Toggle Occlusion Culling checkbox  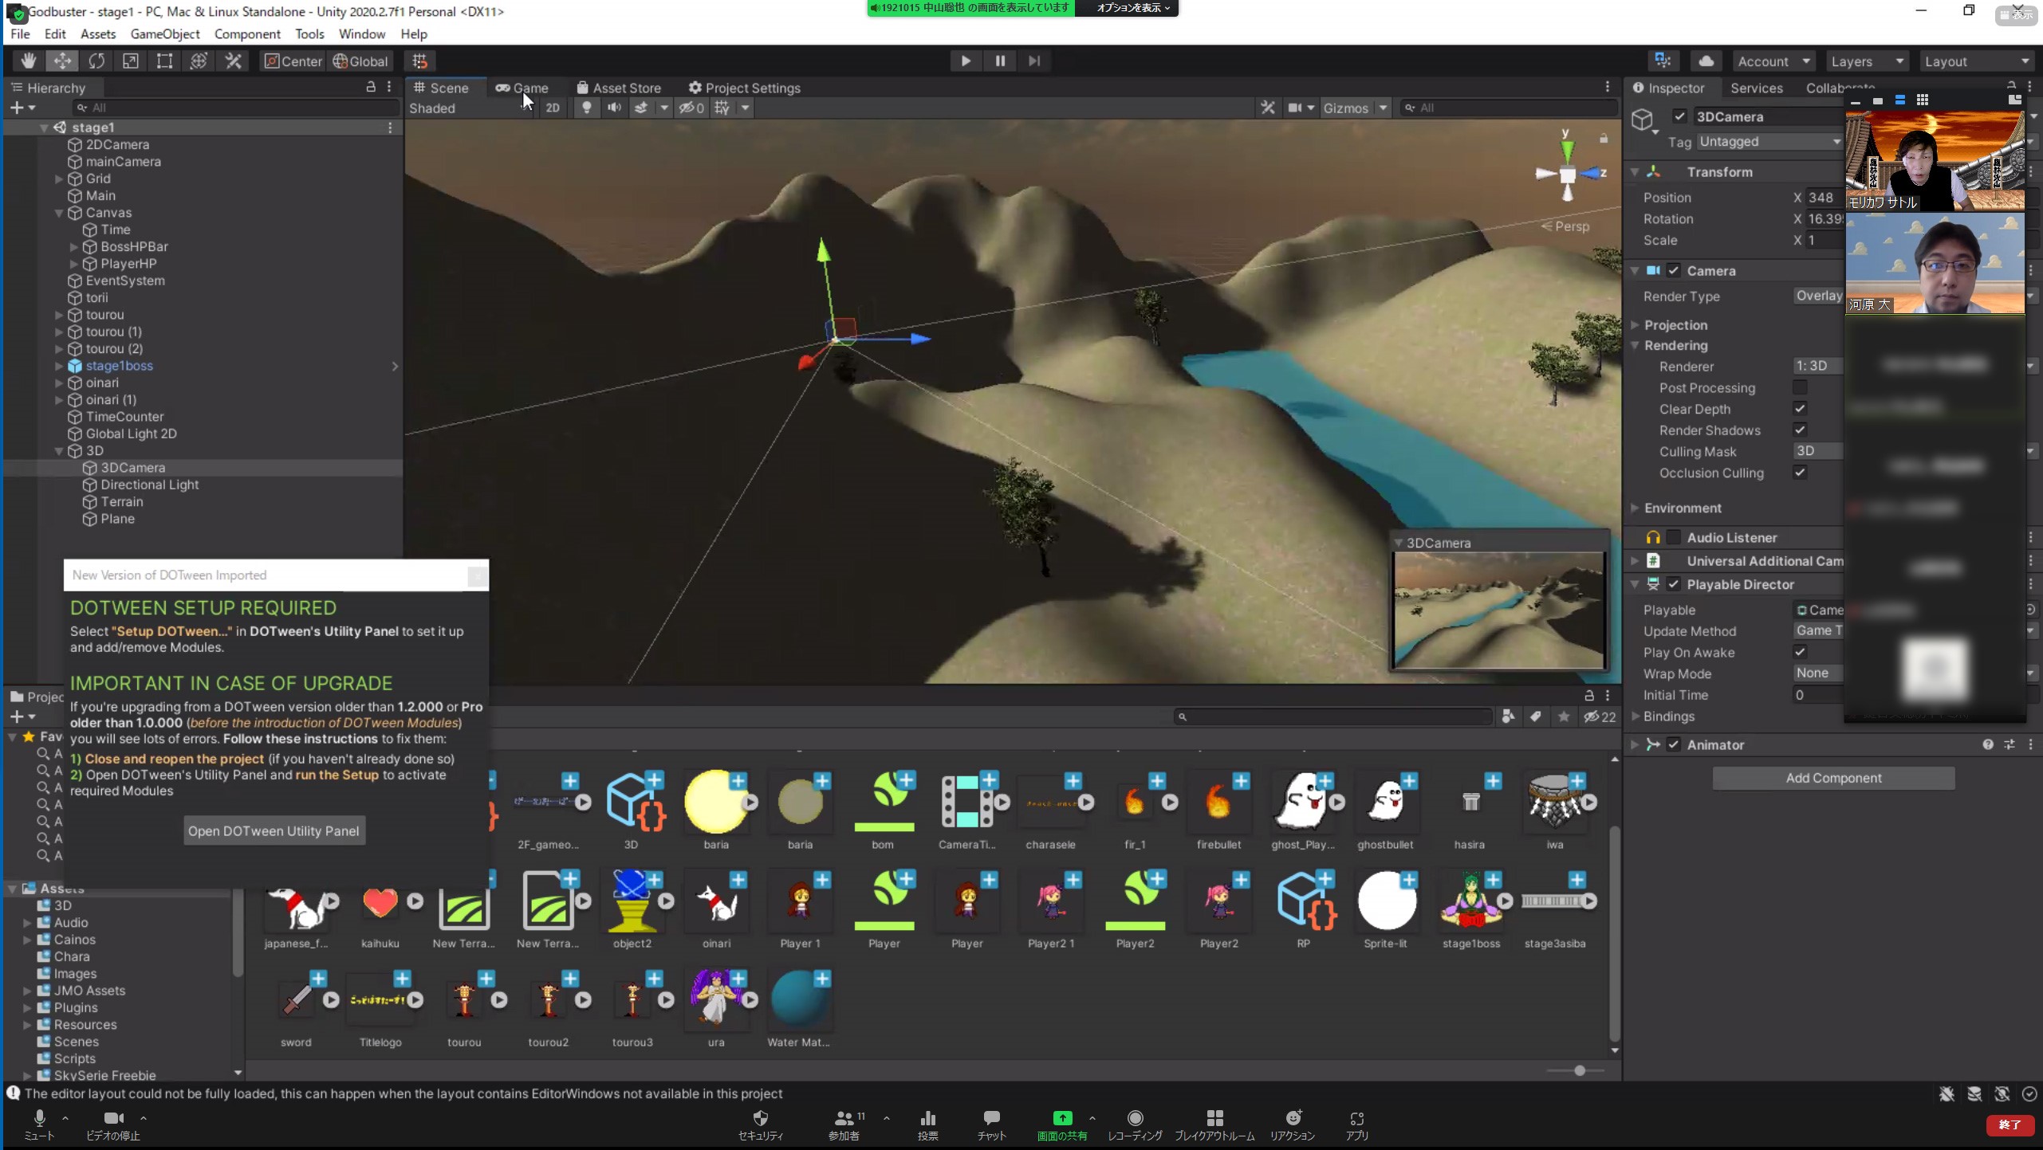tap(1800, 473)
